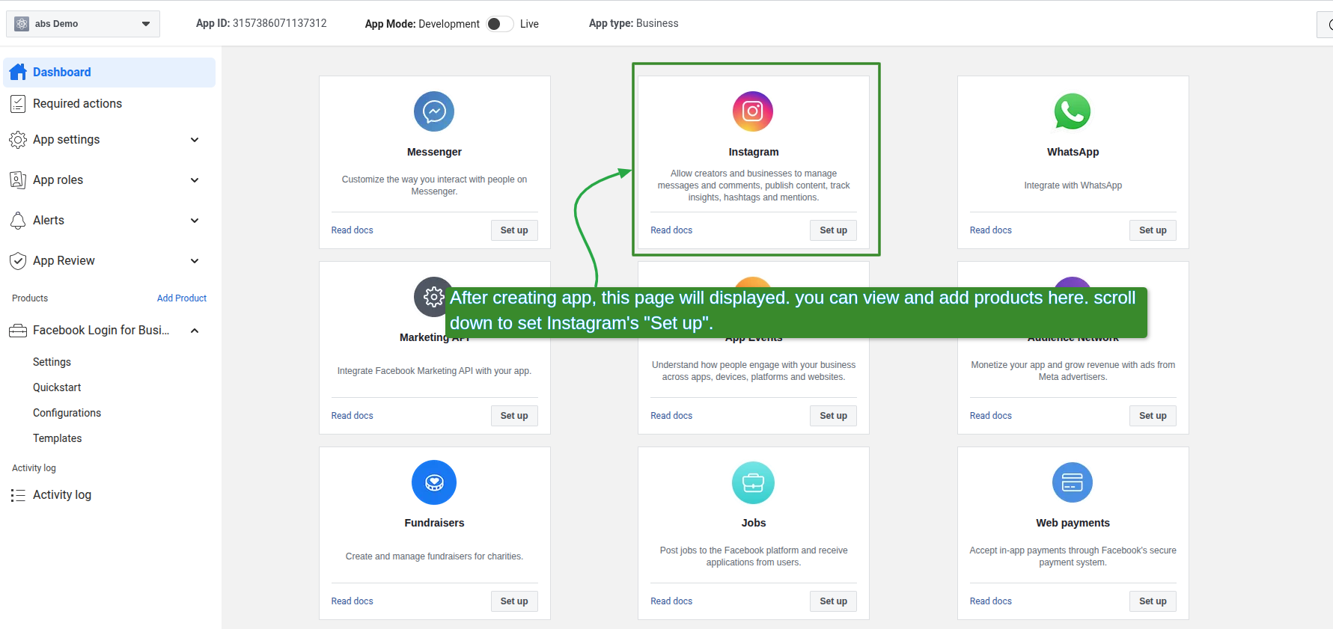The width and height of the screenshot is (1333, 629).
Task: Expand the Alerts chevron
Action: 195,221
